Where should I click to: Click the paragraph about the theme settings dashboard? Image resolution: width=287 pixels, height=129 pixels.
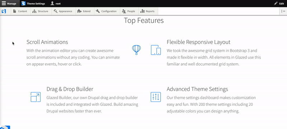pyautogui.click(x=211, y=104)
